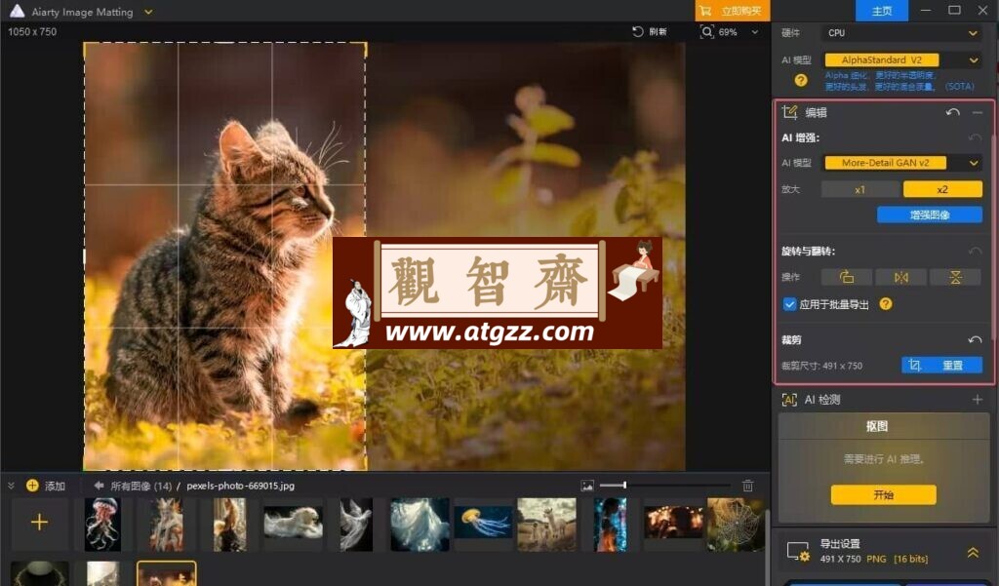The width and height of the screenshot is (999, 586).
Task: Click the batch export help icon
Action: point(886,304)
